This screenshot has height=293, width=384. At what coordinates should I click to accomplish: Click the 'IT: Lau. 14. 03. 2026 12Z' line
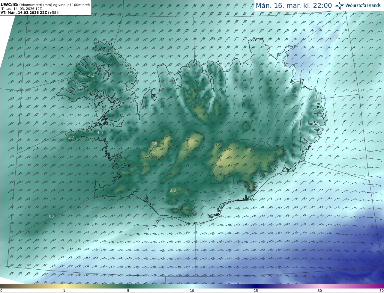[x=21, y=9]
